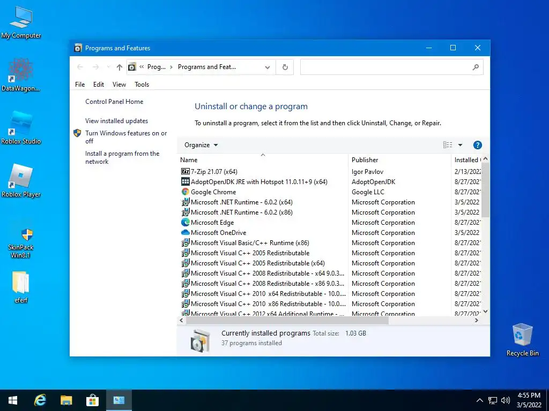The width and height of the screenshot is (549, 411).
Task: Click Install a program from the network
Action: click(x=122, y=158)
